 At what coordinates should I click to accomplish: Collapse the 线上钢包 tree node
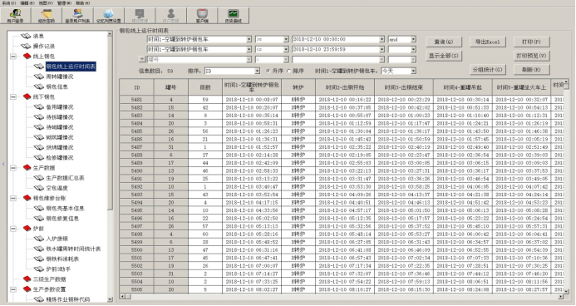13,57
